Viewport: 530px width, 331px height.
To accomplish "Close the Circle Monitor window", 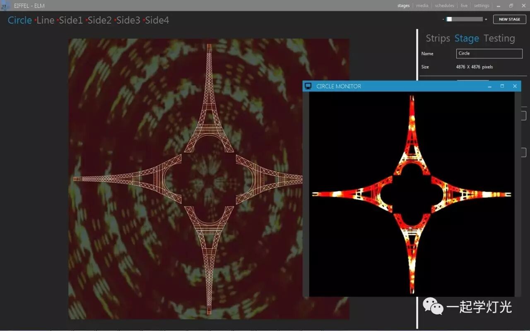I will click(515, 86).
